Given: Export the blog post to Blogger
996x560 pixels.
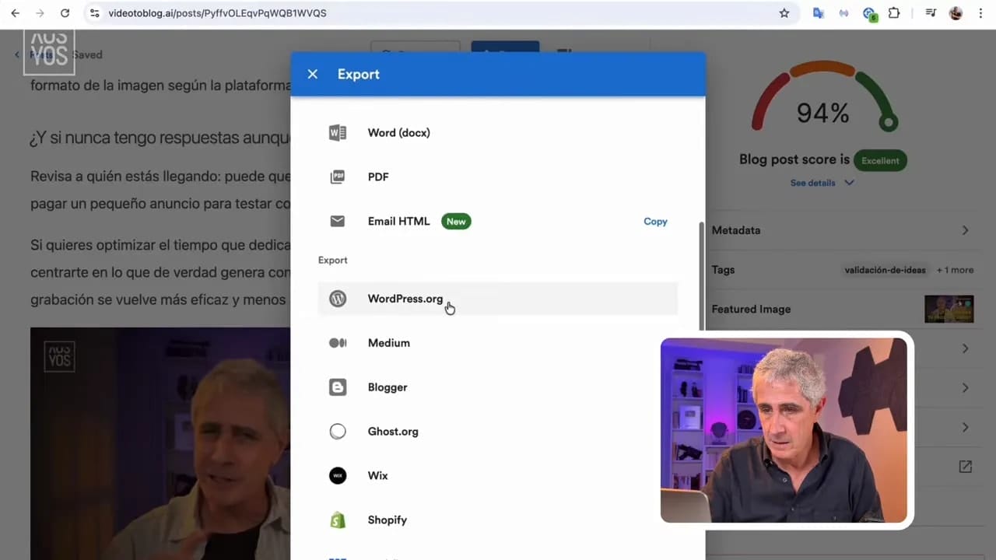Looking at the screenshot, I should (x=498, y=387).
